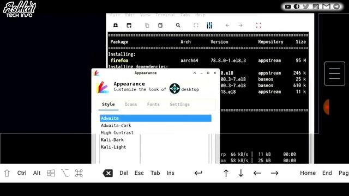Click the 66 kB/s download speed text

pyautogui.click(x=239, y=154)
